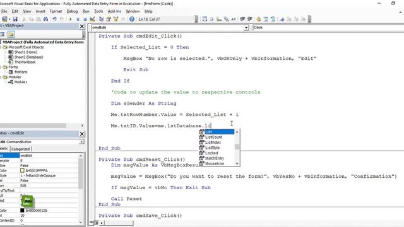Select Module1 in the project tree
This screenshot has width=404, height=227.
tap(21, 82)
